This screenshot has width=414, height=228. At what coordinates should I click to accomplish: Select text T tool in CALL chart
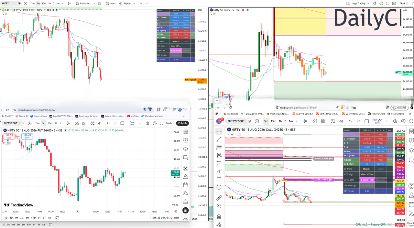(219, 179)
